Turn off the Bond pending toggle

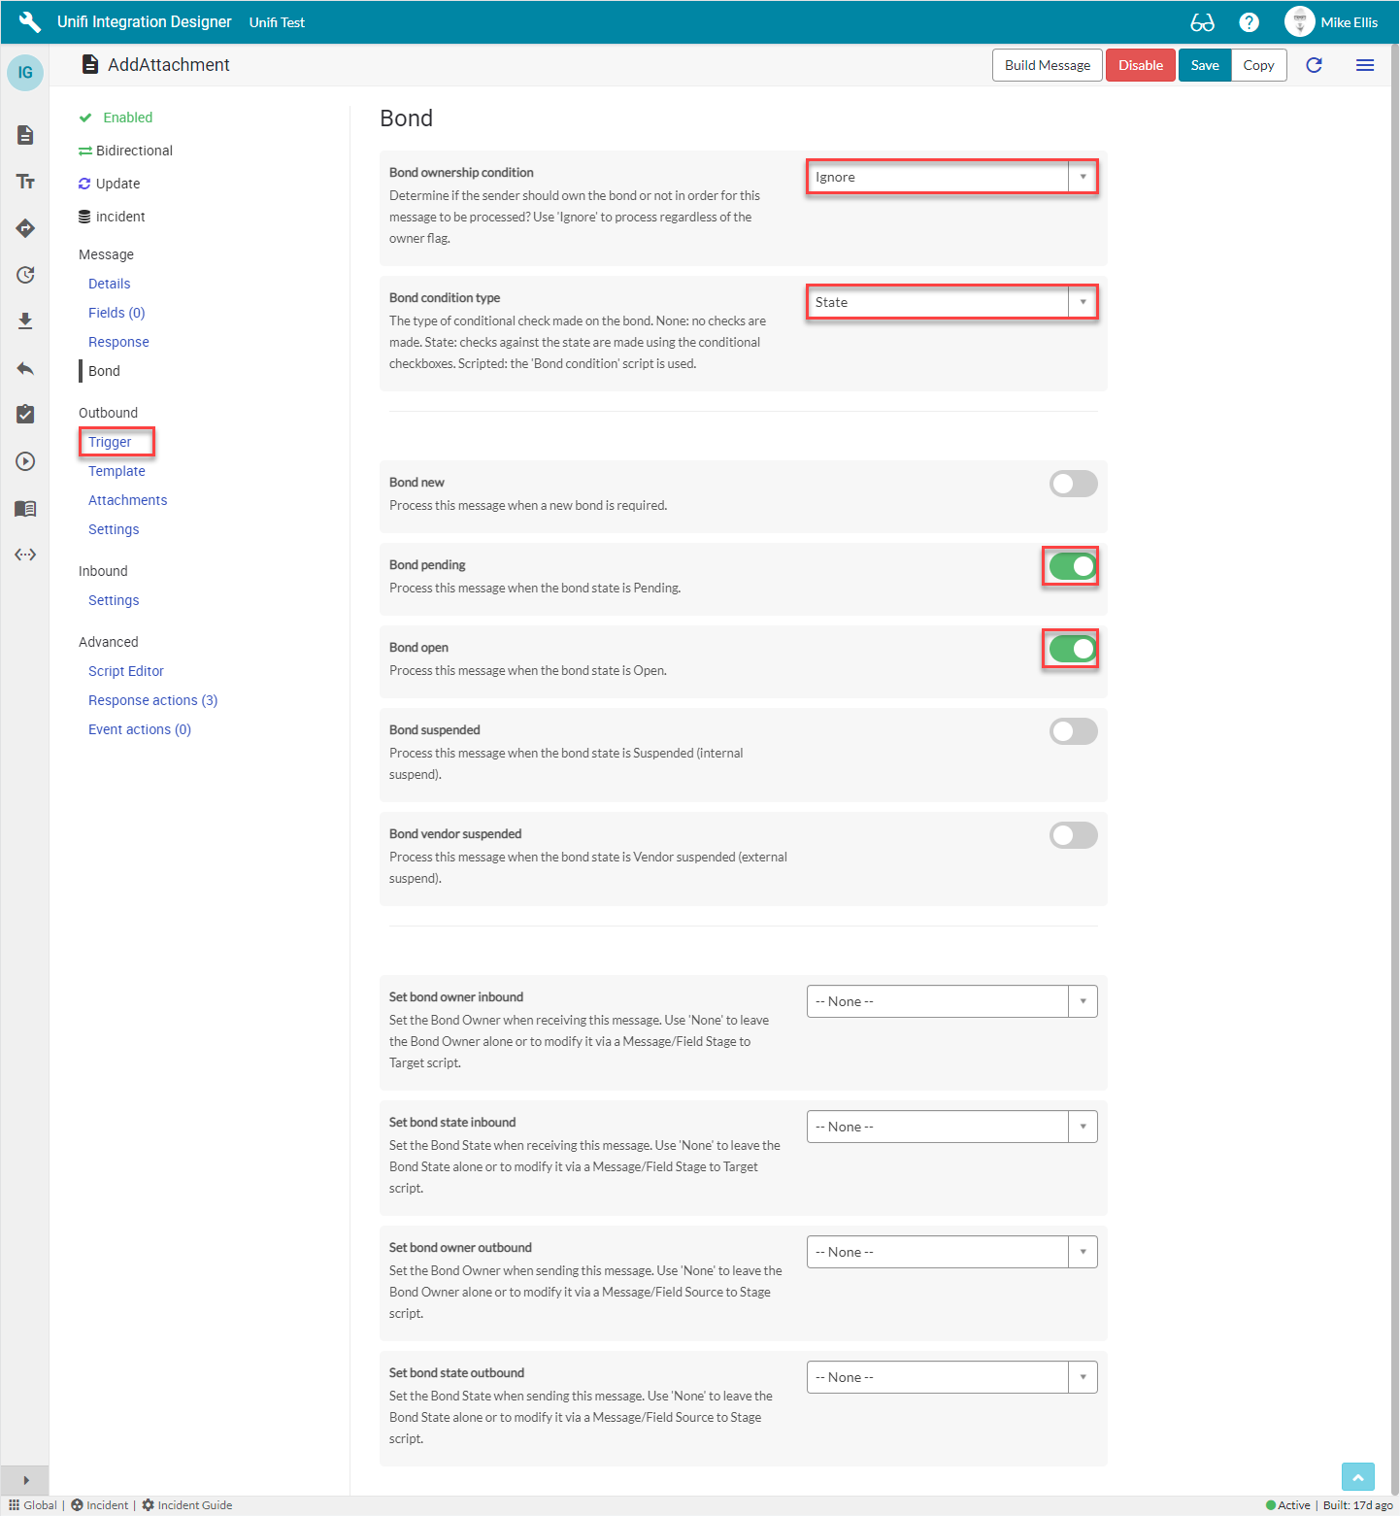[x=1073, y=566]
